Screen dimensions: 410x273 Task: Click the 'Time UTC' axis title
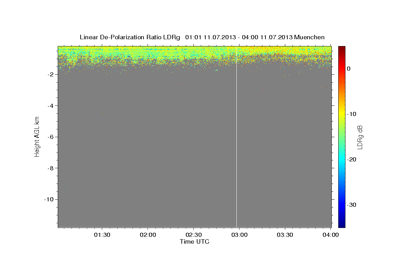[194, 242]
